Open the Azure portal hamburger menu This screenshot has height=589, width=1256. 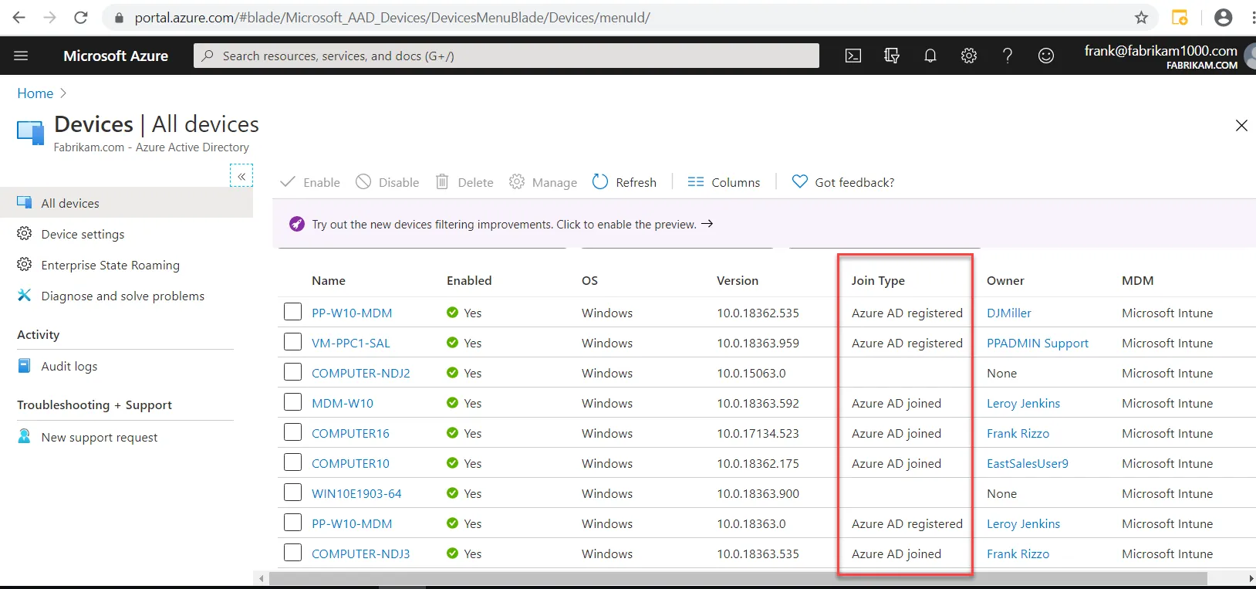(21, 56)
